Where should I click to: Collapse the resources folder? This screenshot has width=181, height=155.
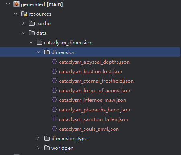tap(16, 14)
